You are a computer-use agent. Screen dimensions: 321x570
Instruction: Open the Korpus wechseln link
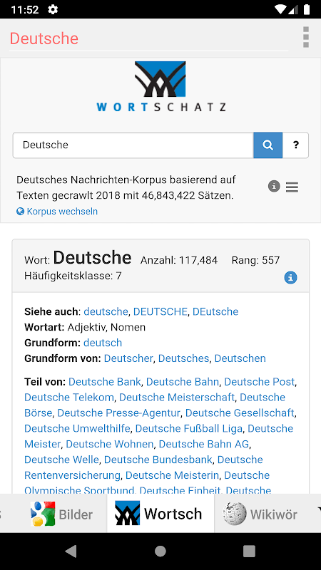pos(62,211)
